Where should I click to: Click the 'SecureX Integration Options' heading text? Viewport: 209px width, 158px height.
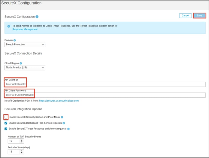(x=23, y=109)
